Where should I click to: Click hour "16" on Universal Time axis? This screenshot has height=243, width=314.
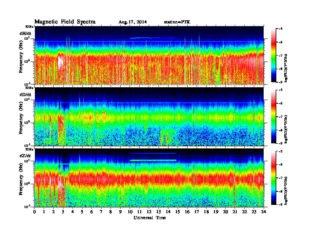187,212
